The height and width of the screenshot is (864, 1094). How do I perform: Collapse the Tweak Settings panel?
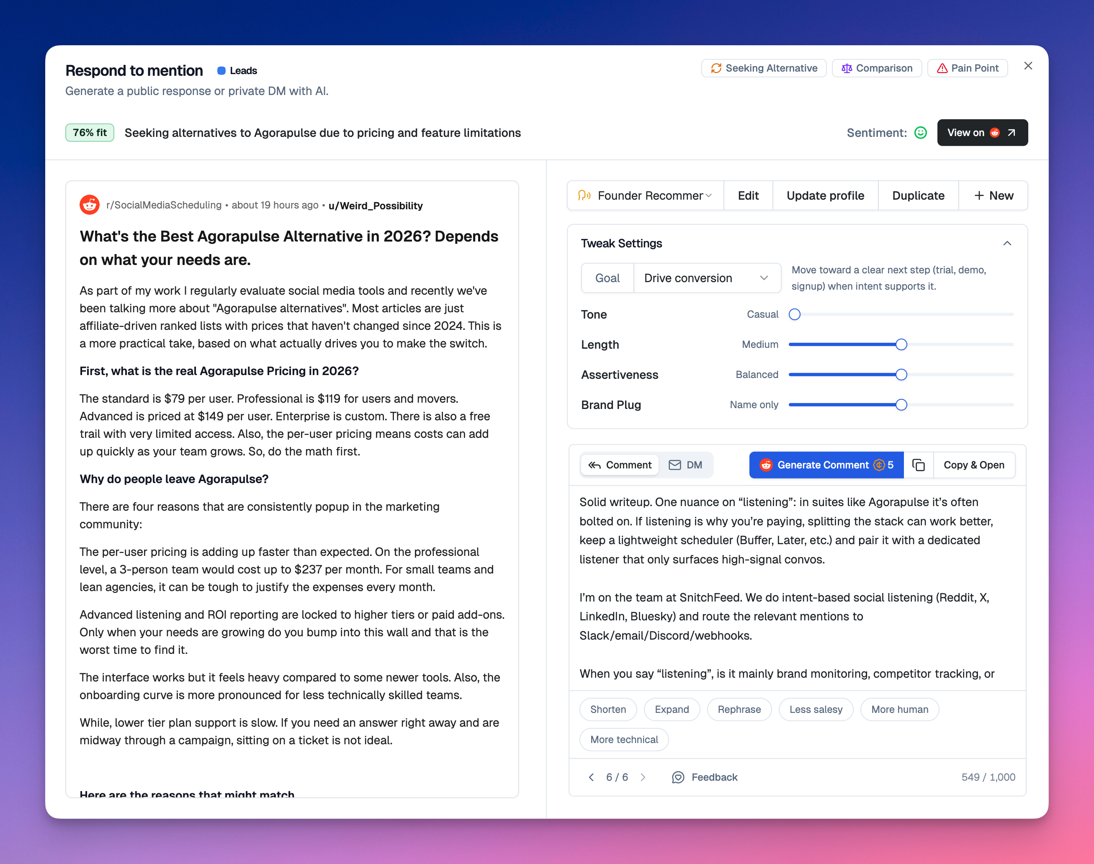point(1007,243)
